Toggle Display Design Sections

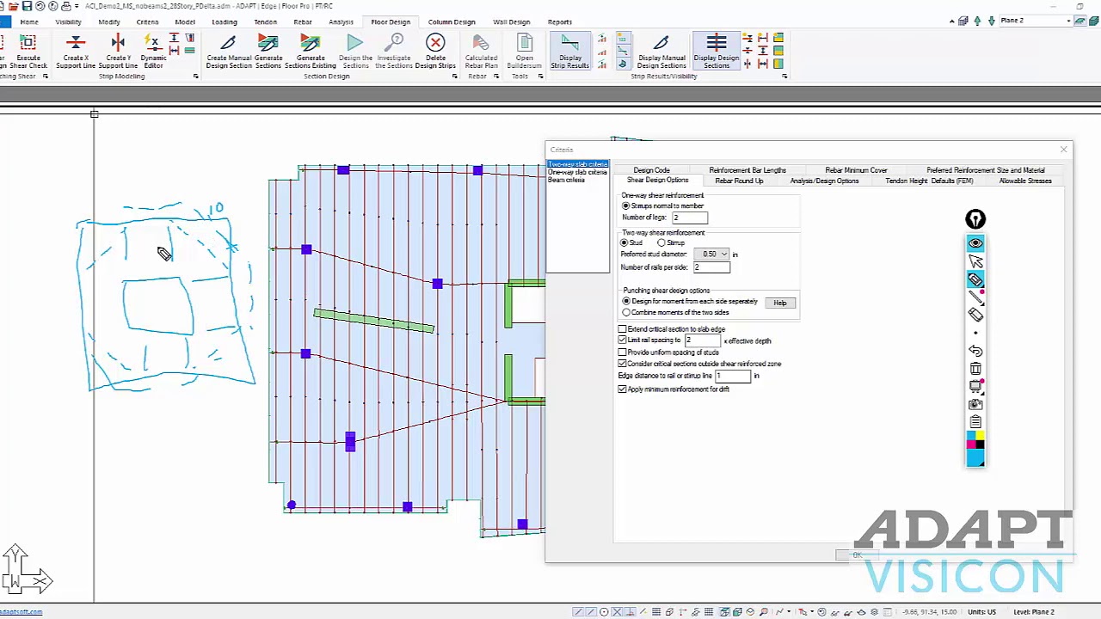pos(716,52)
